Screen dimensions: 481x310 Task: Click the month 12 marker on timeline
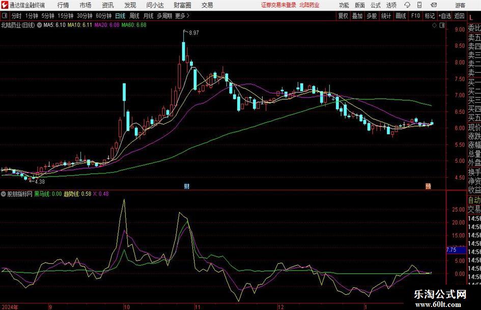pyautogui.click(x=280, y=307)
